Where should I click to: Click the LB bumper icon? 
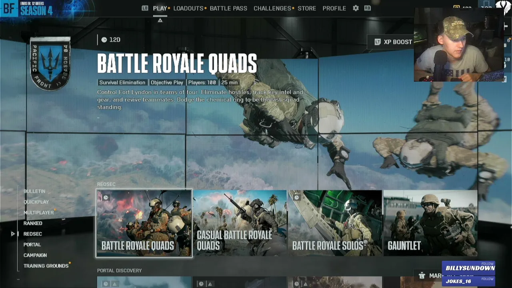point(145,8)
